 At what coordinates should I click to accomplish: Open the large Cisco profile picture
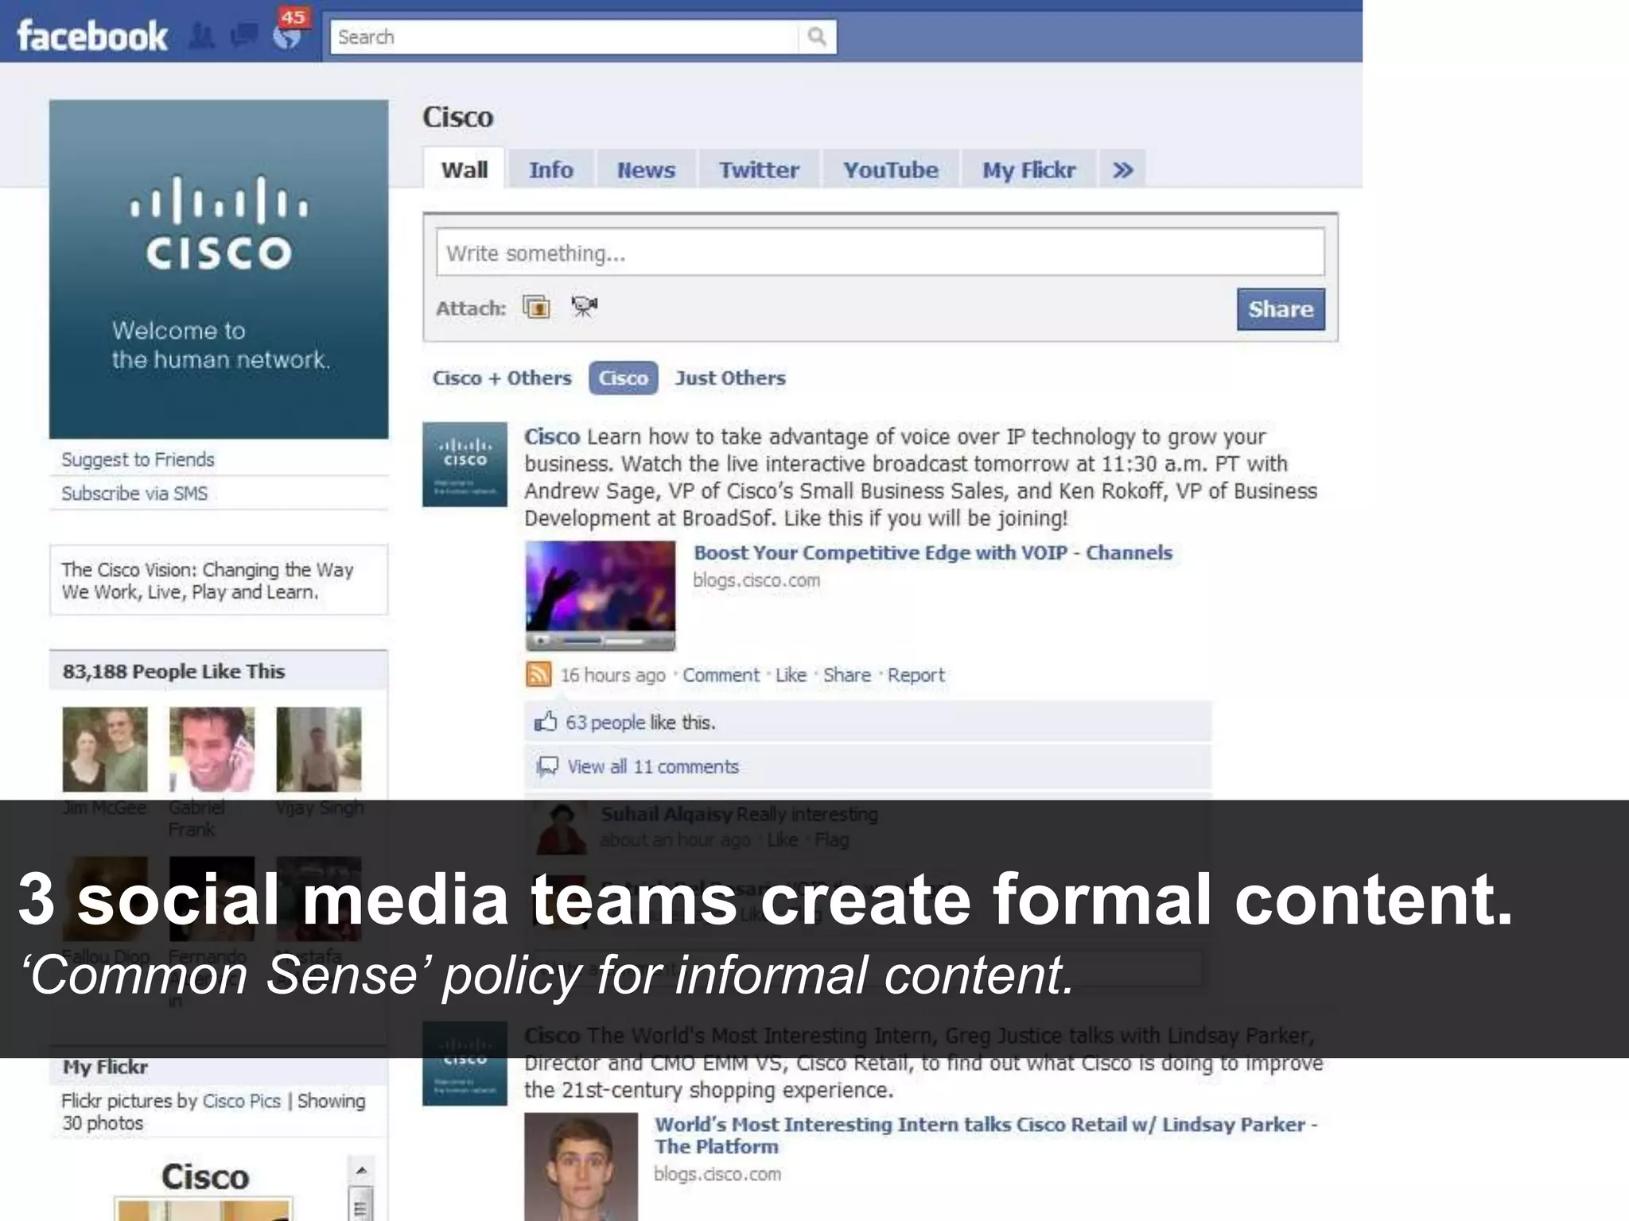point(219,269)
